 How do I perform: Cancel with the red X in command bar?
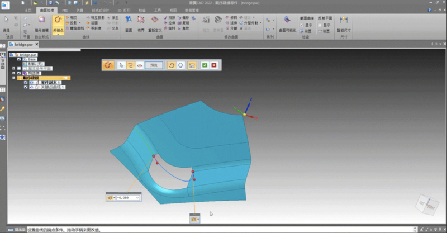click(213, 65)
